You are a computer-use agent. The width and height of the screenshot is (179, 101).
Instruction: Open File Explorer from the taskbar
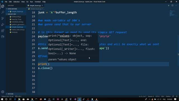(x=19, y=99)
